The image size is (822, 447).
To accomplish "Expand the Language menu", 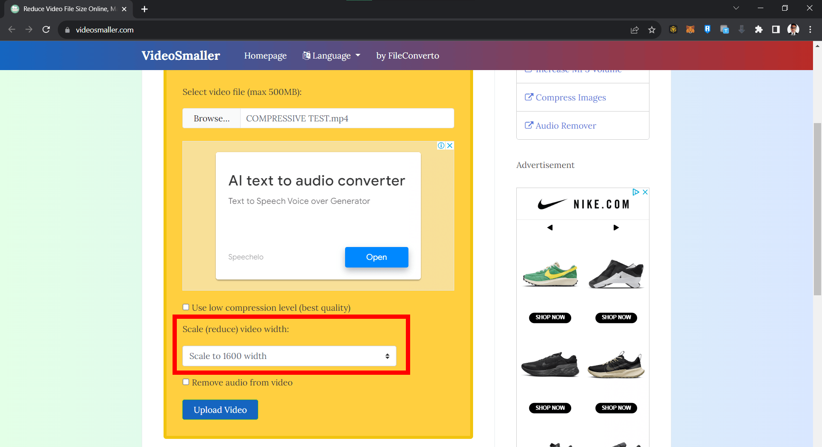I will coord(331,56).
